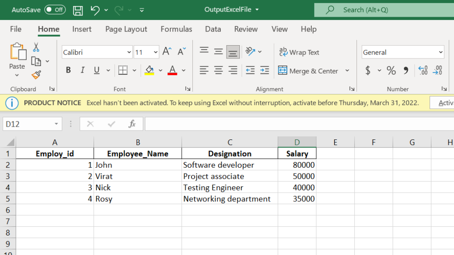Open the font size dropdown
Viewport: 454px width, 255px height.
tap(156, 52)
